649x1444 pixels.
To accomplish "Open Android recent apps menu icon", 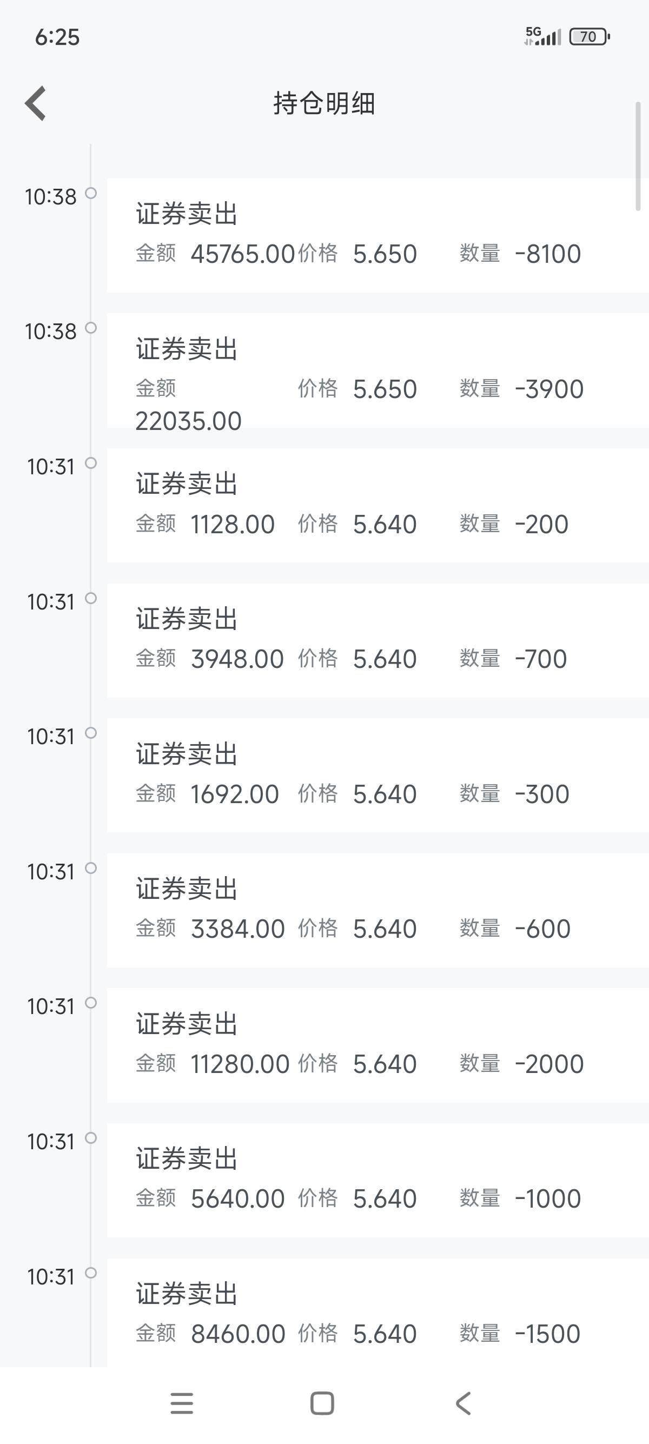I will coord(182,1403).
